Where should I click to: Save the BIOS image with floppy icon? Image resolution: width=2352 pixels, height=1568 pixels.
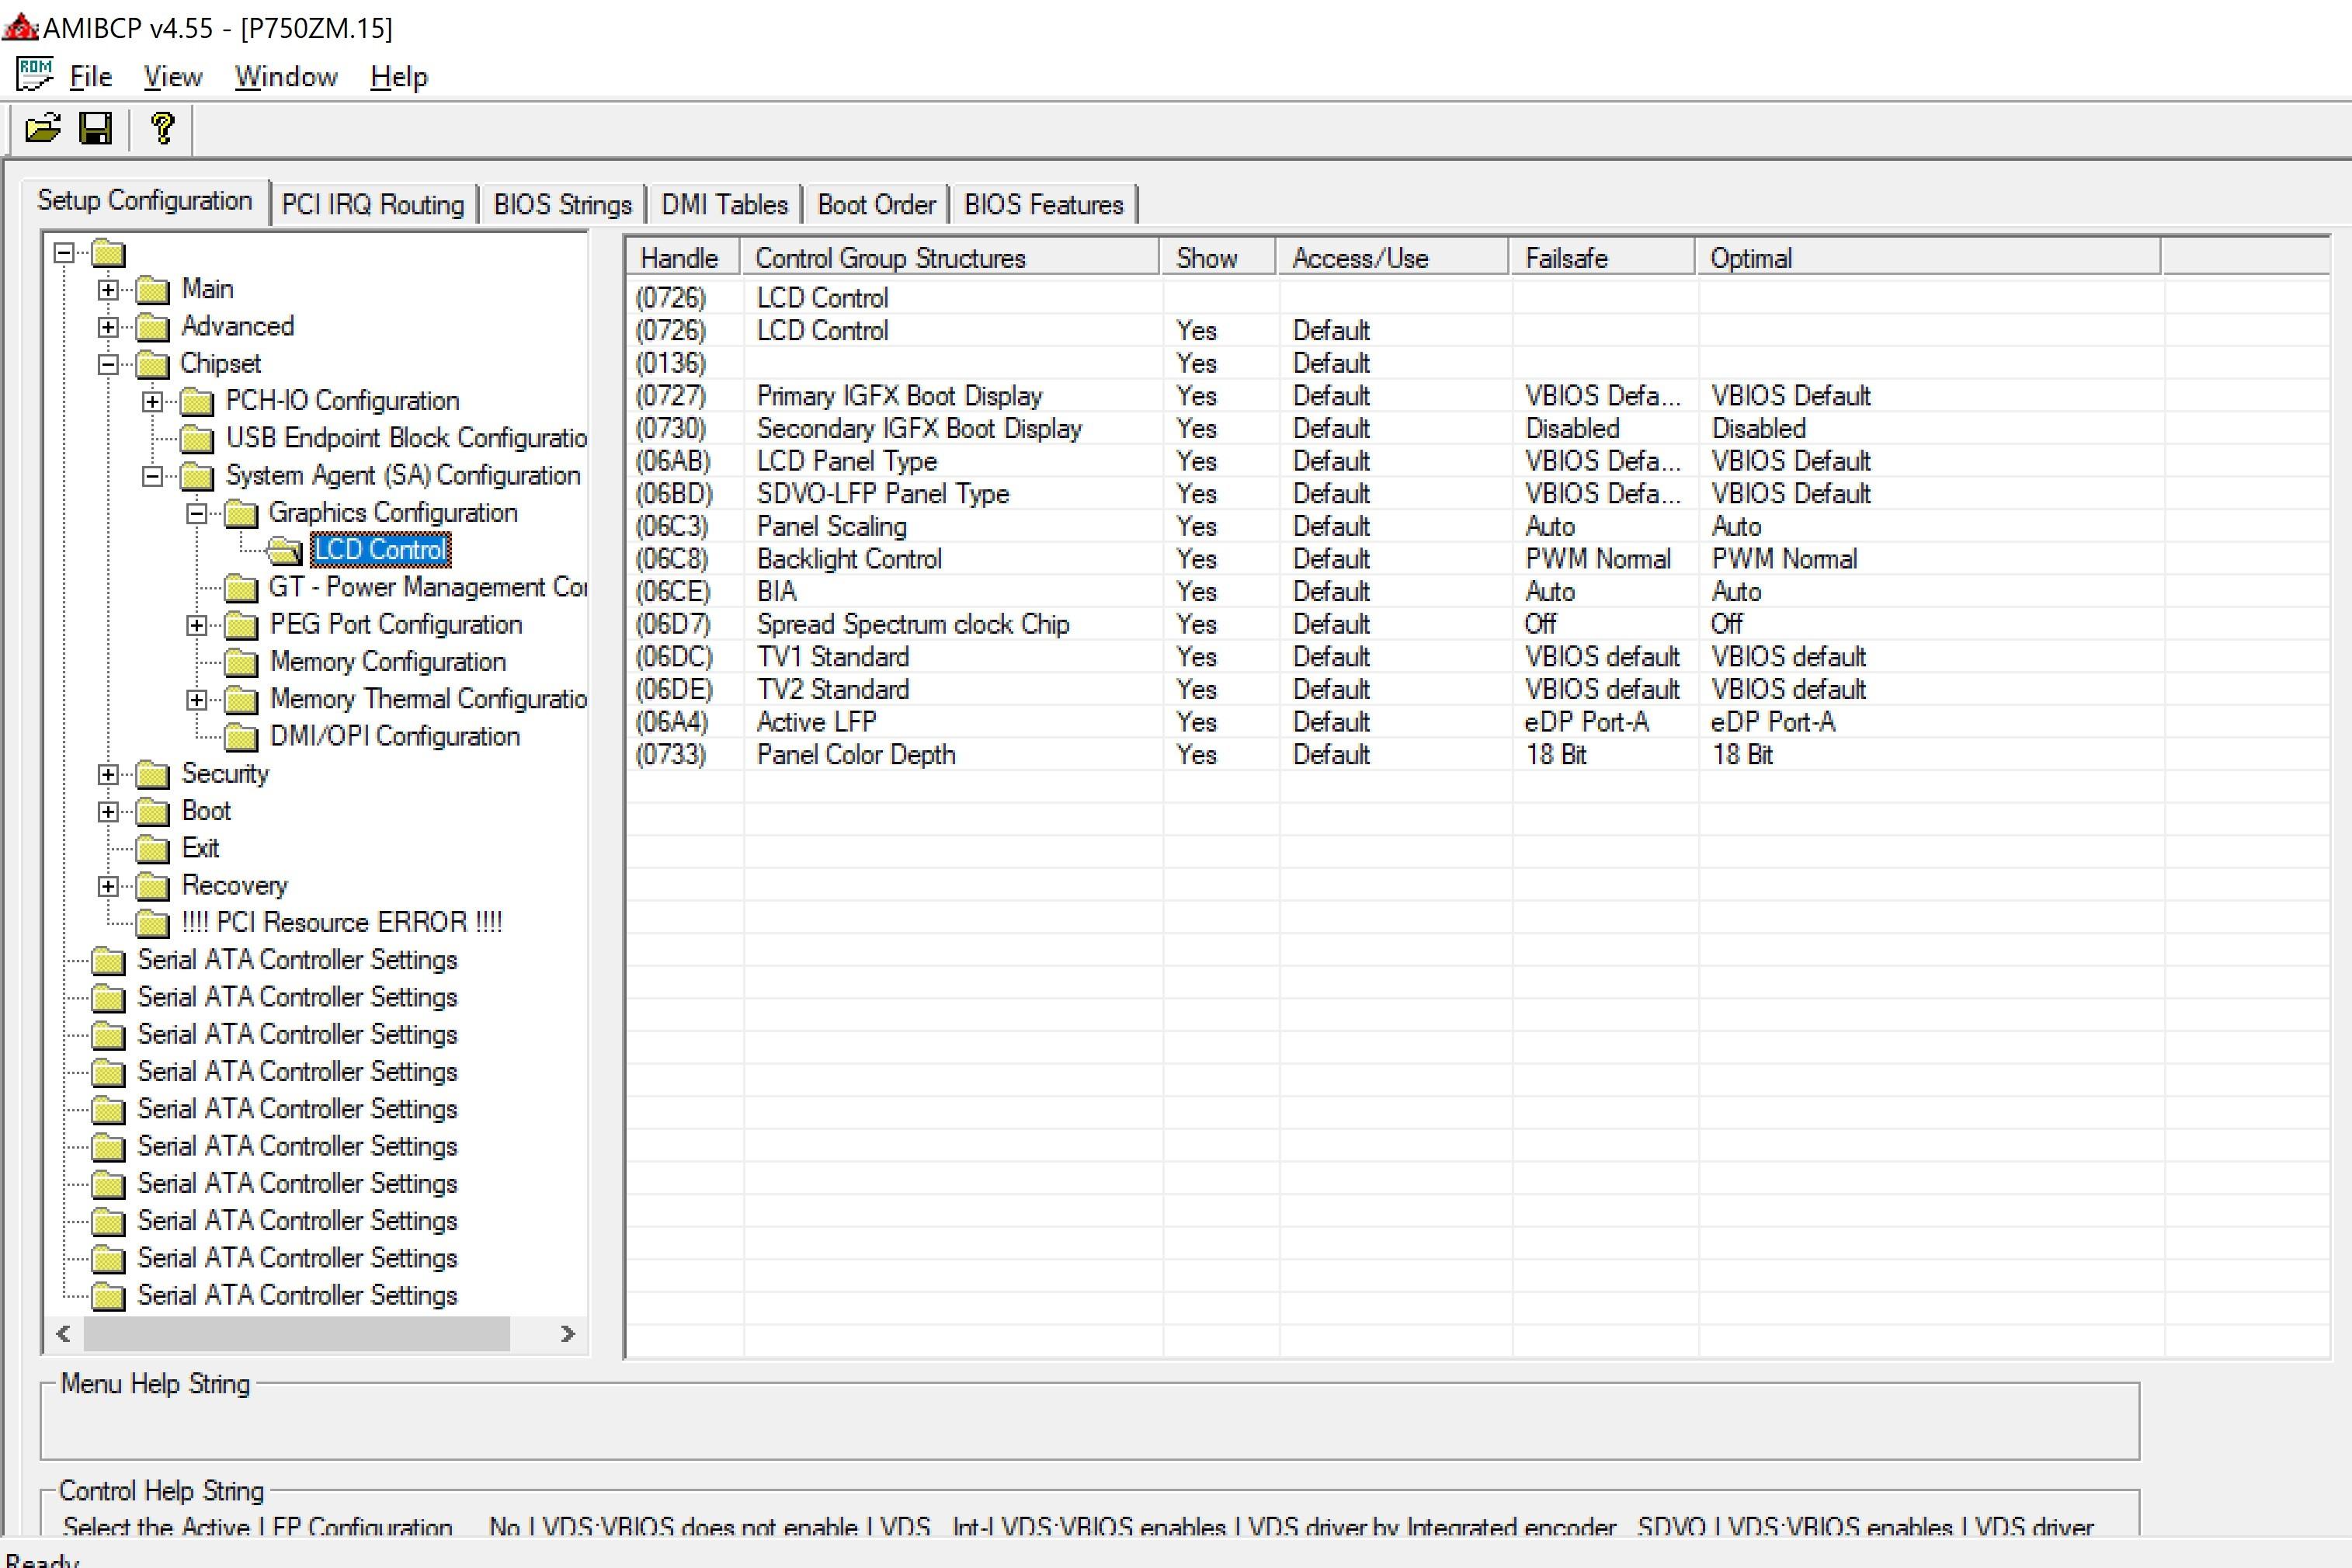(x=96, y=129)
